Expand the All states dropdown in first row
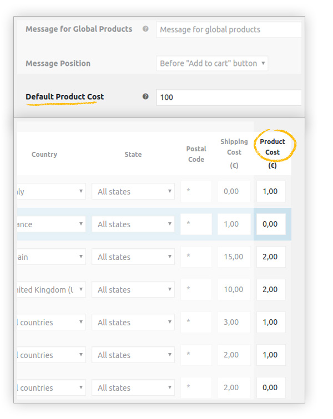Image resolution: width=333 pixels, height=419 pixels. click(x=133, y=192)
